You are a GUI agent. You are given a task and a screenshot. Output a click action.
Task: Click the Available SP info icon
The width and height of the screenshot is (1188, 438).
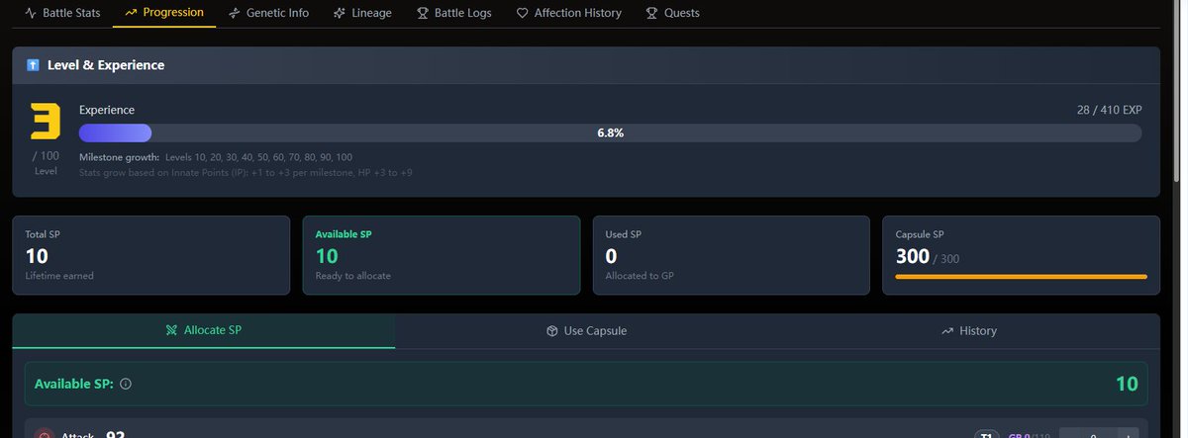126,385
